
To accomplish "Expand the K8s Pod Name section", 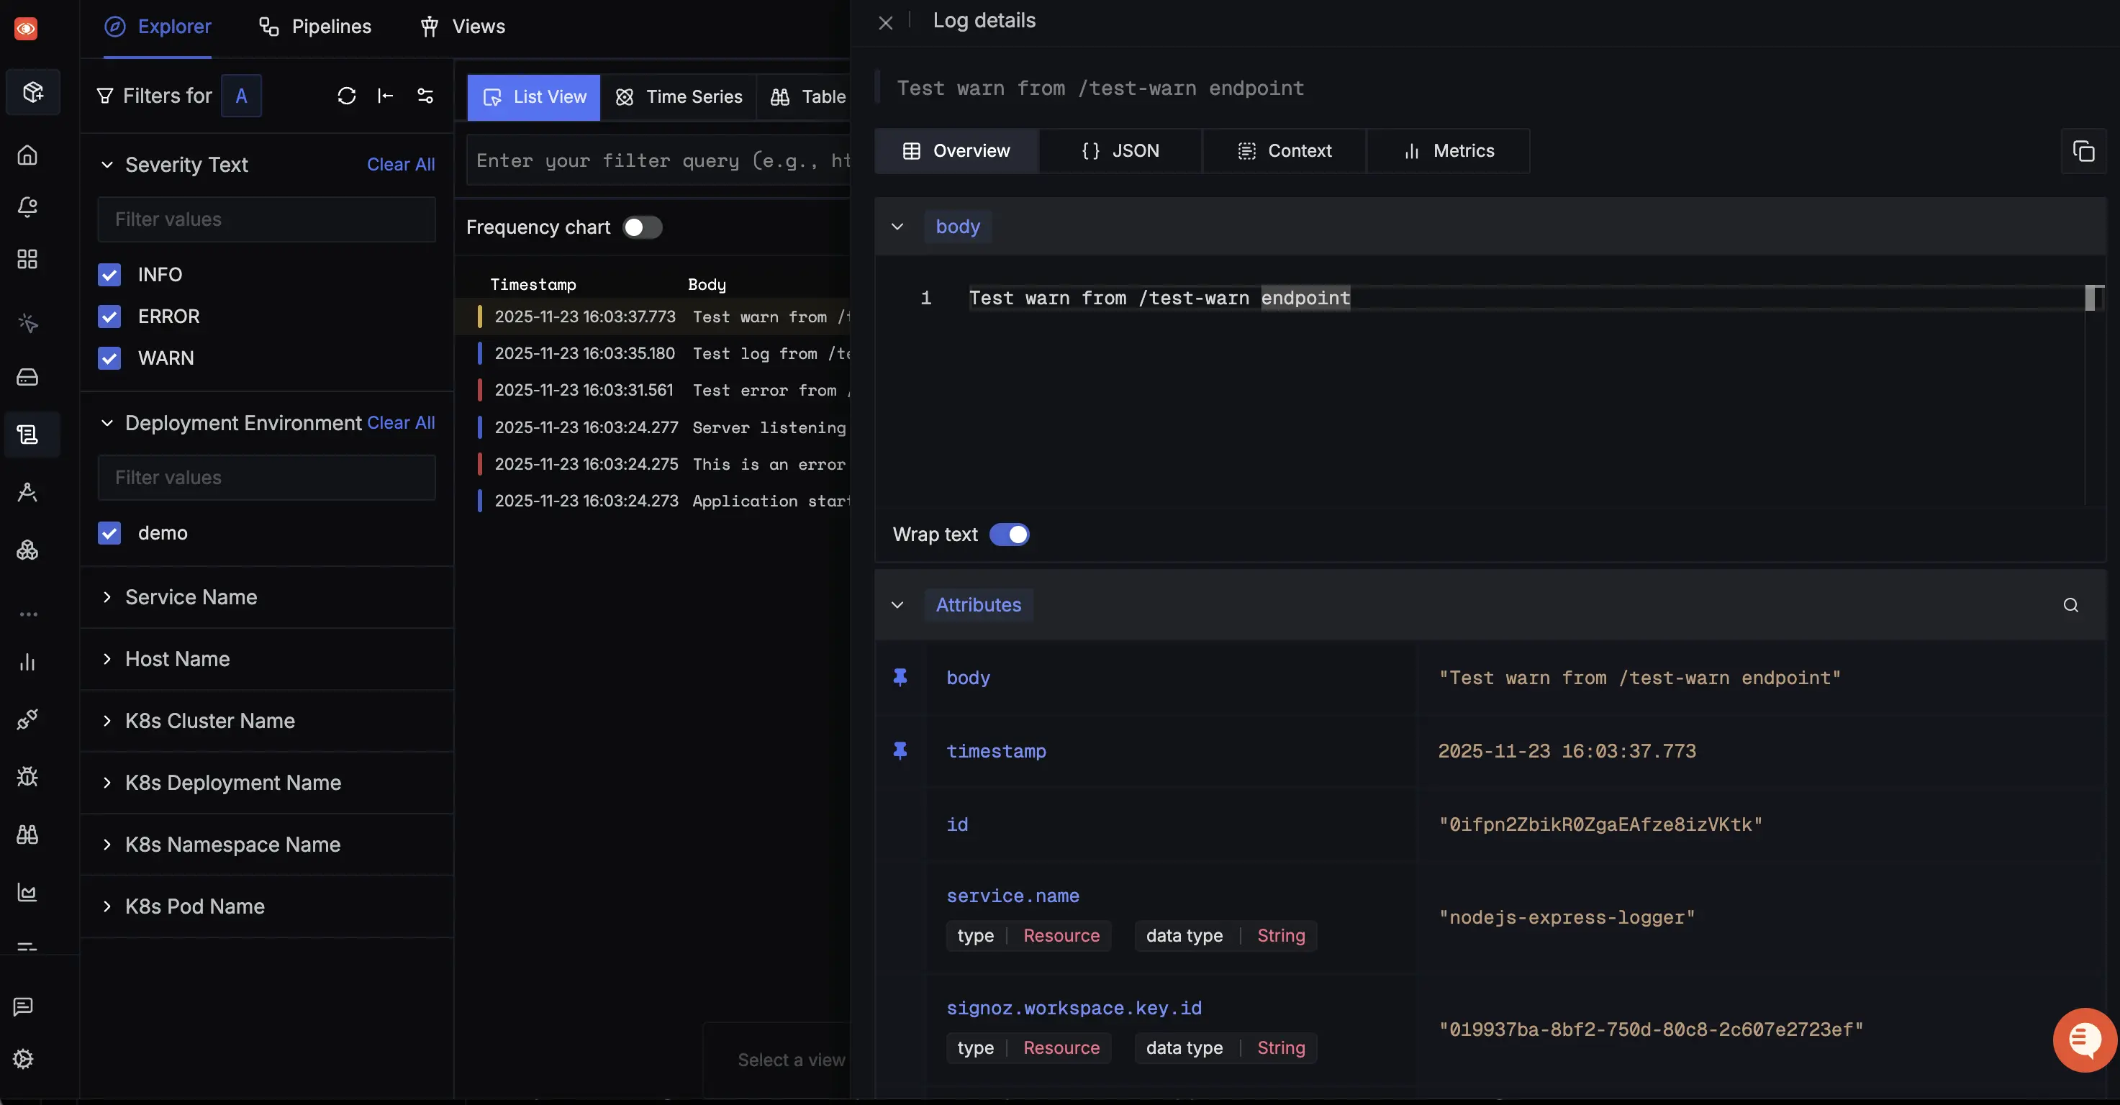I will point(107,906).
